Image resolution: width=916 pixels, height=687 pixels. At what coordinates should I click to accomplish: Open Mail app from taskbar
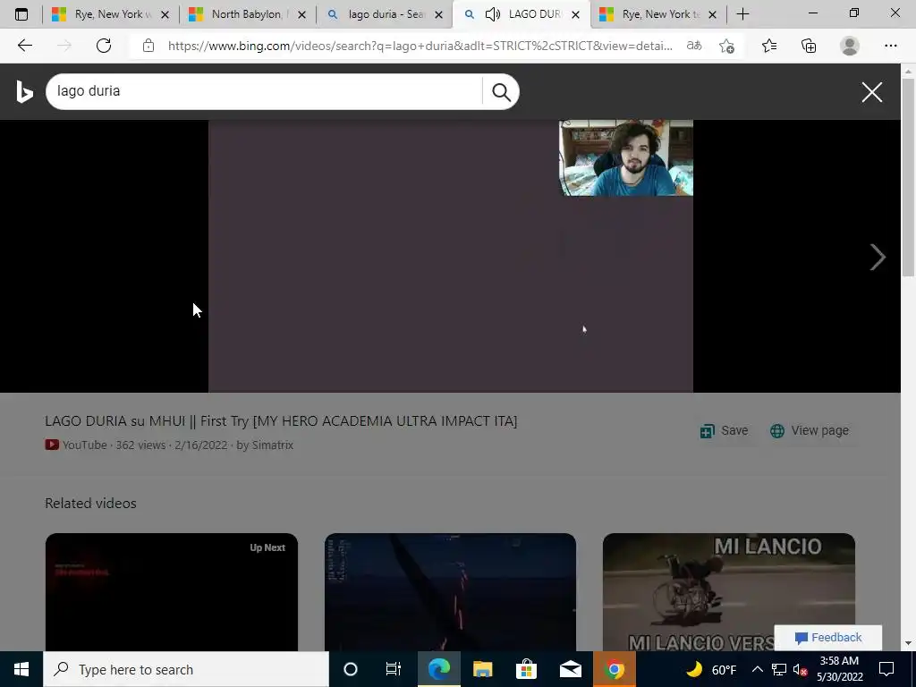(570, 669)
